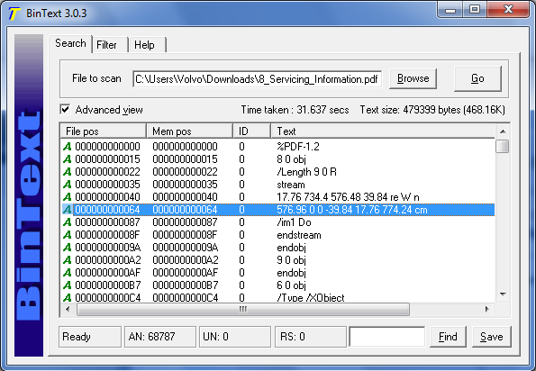Sort by the Text column header
The width and height of the screenshot is (536, 371).
383,131
